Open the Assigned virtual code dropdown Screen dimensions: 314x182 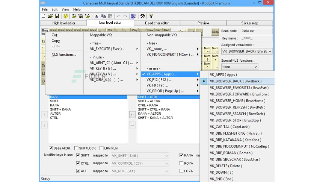[246, 51]
